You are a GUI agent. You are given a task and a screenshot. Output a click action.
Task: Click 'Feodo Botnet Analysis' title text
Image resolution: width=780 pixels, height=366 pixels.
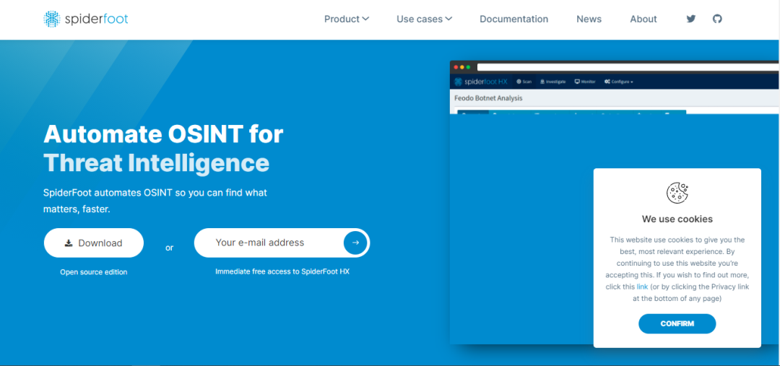click(488, 98)
